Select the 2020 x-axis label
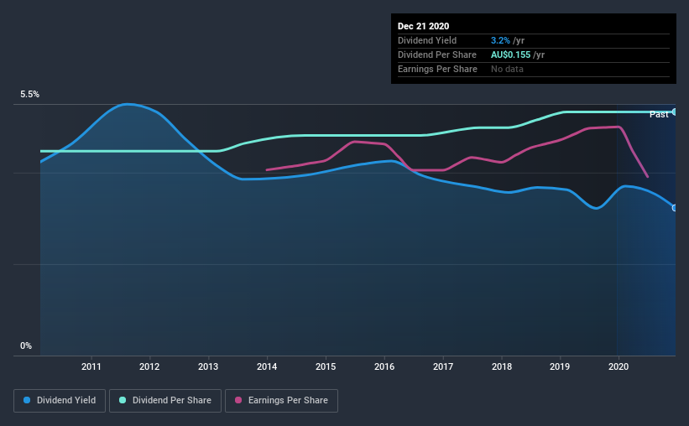Image resolution: width=689 pixels, height=426 pixels. [619, 366]
